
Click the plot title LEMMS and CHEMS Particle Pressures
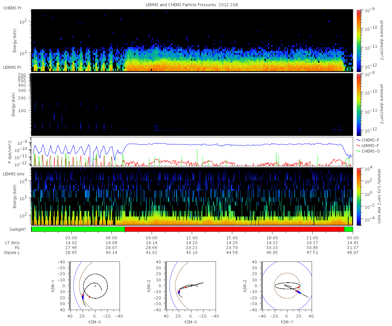(192, 5)
